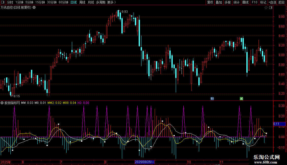The width and height of the screenshot is (287, 165).
Task: Select the 15分钟 period tab
Action: (40, 2)
